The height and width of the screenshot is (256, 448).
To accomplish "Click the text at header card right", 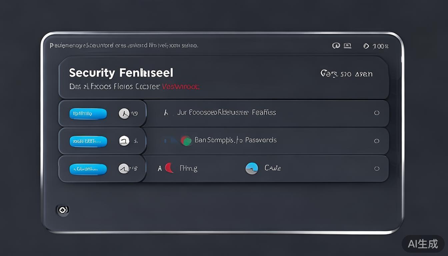I will point(346,74).
